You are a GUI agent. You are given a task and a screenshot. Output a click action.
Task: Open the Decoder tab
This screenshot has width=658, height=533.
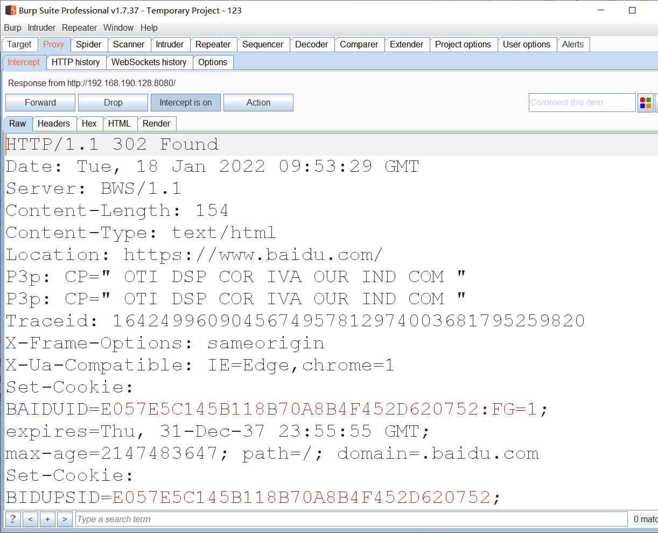click(x=312, y=45)
